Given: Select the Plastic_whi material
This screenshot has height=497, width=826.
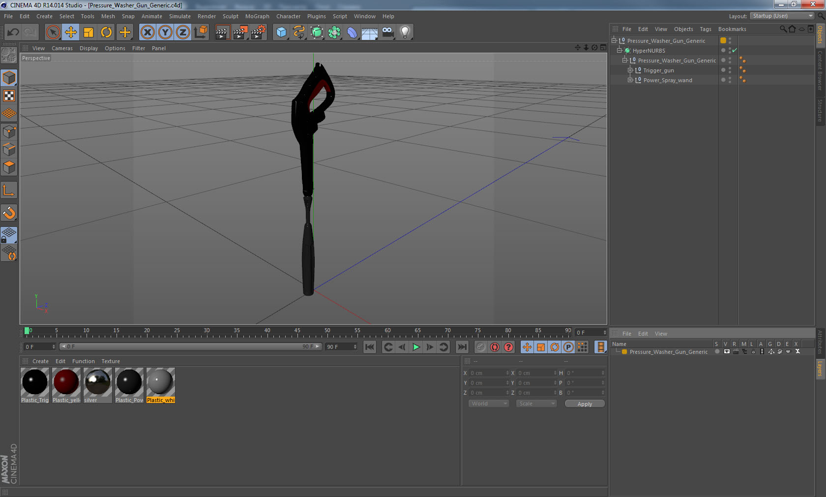Looking at the screenshot, I should [x=161, y=385].
